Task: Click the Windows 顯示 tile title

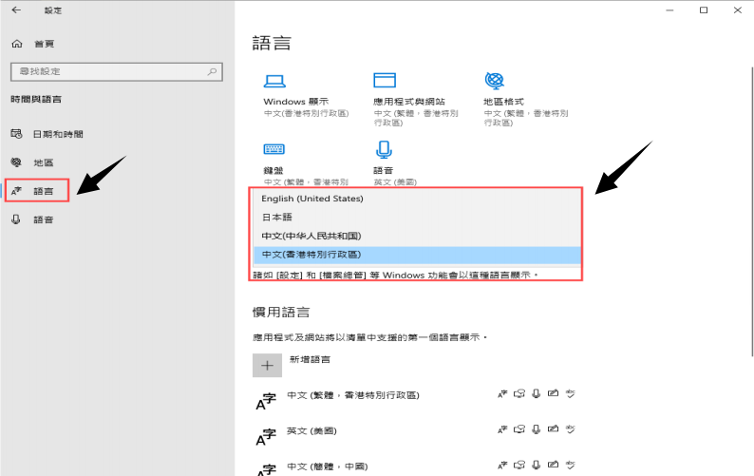Action: click(x=295, y=102)
